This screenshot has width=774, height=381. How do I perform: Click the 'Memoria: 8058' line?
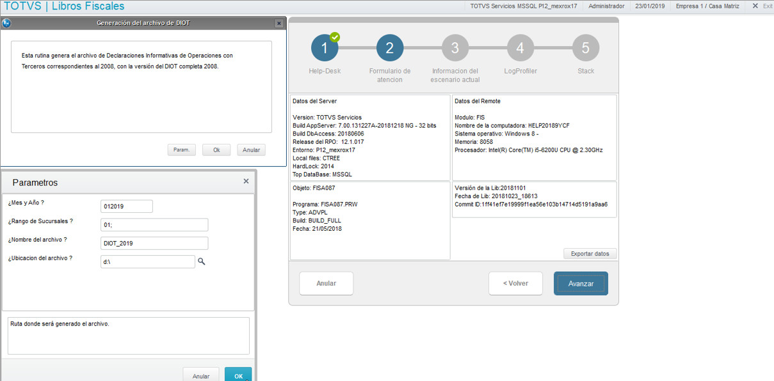pyautogui.click(x=474, y=142)
